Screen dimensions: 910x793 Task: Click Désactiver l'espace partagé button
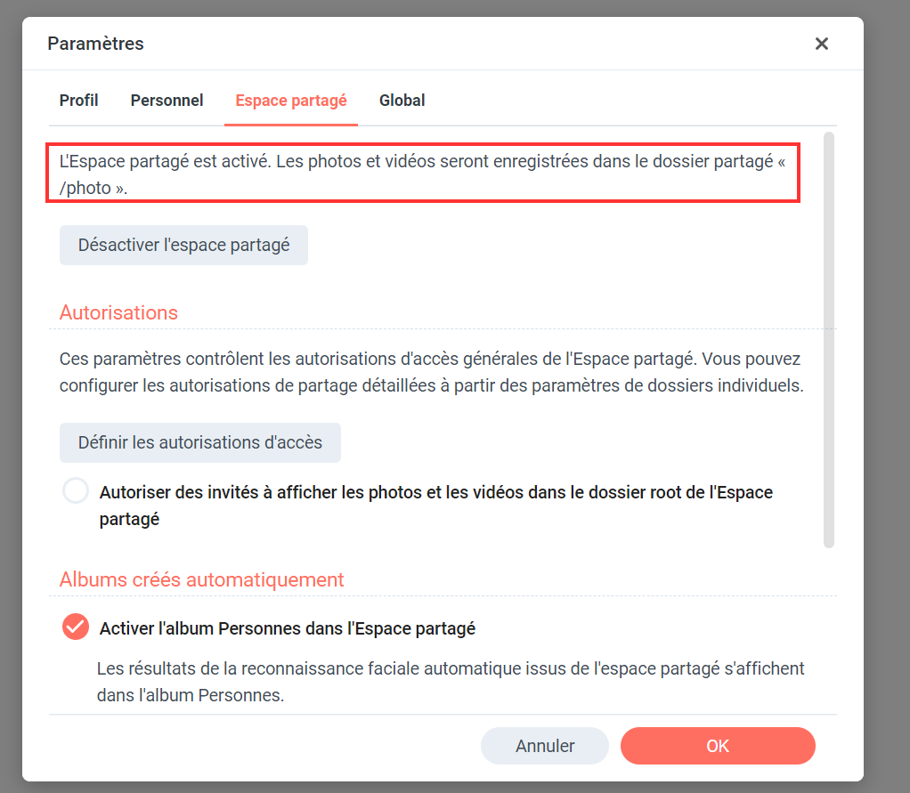click(x=183, y=245)
